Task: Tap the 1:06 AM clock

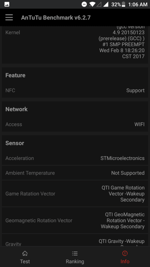Action: 138,5
